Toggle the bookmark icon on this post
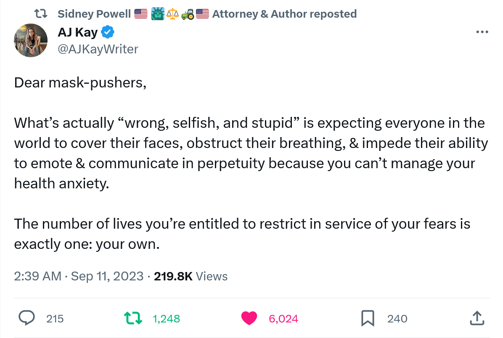This screenshot has width=503, height=338. click(368, 318)
